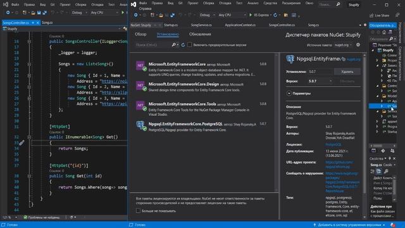Click navigate back icon in left window toolbar
The image size is (405, 228).
[x=8, y=13]
